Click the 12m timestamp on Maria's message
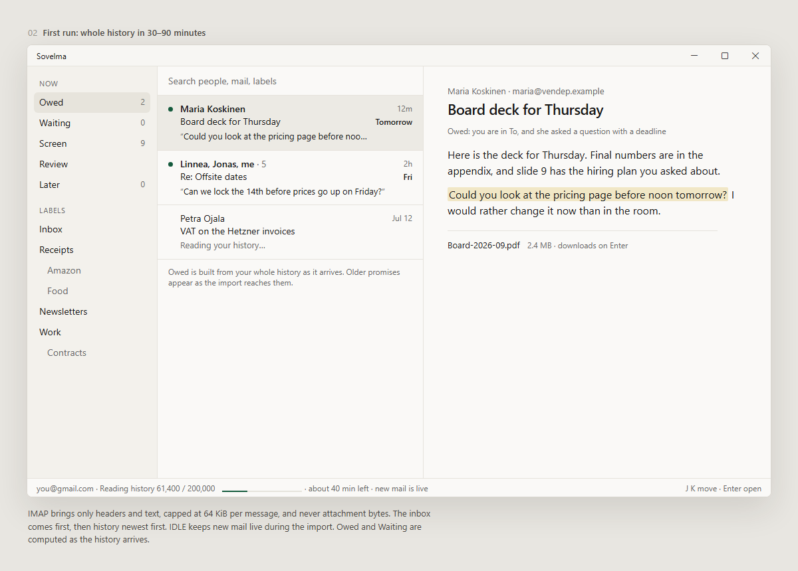Image resolution: width=798 pixels, height=571 pixels. click(404, 109)
